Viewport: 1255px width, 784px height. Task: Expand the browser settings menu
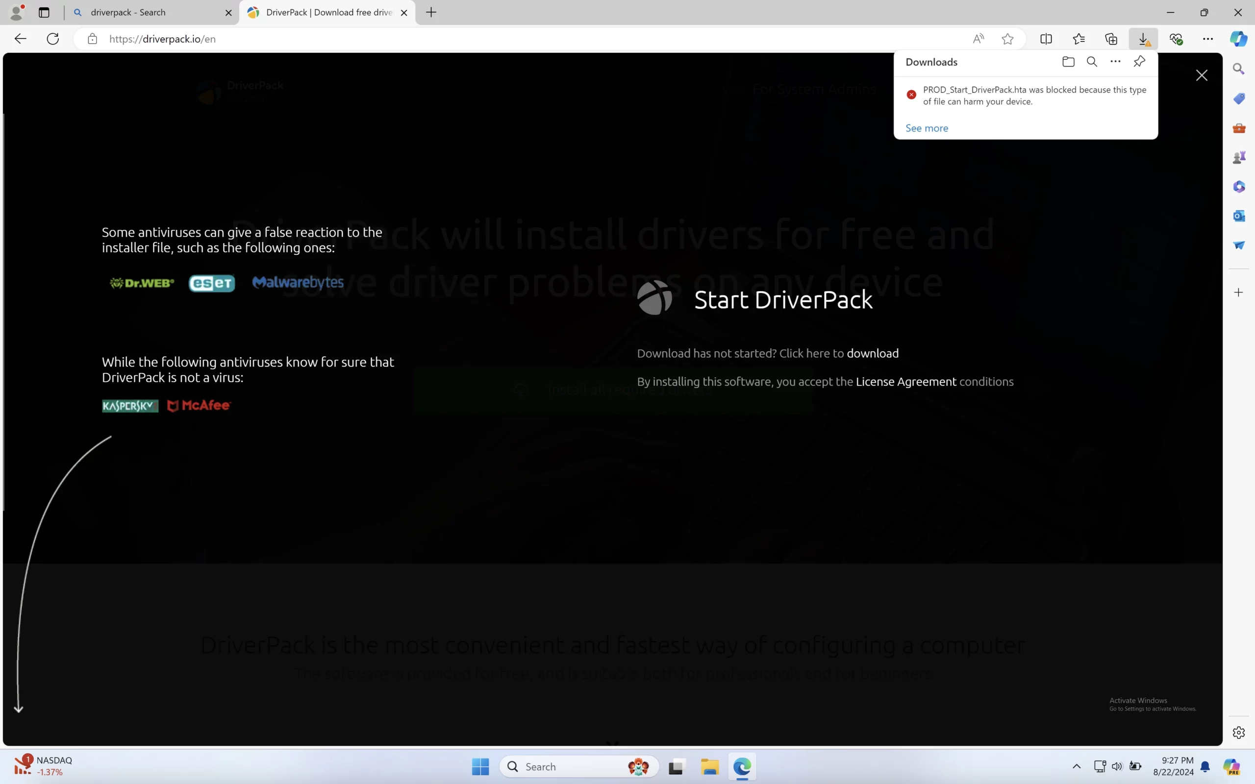(x=1208, y=39)
